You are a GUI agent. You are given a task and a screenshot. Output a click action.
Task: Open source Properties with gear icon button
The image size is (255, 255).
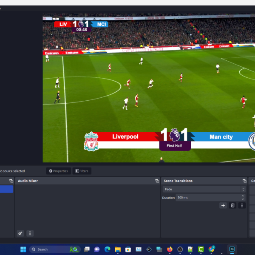pyautogui.click(x=58, y=171)
